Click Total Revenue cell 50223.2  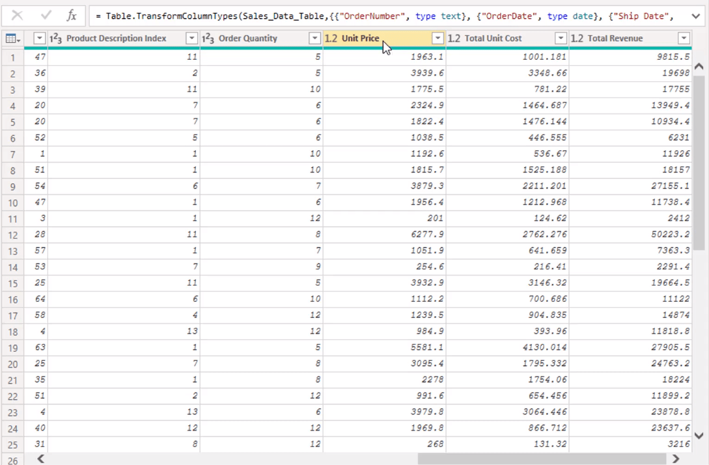click(630, 235)
